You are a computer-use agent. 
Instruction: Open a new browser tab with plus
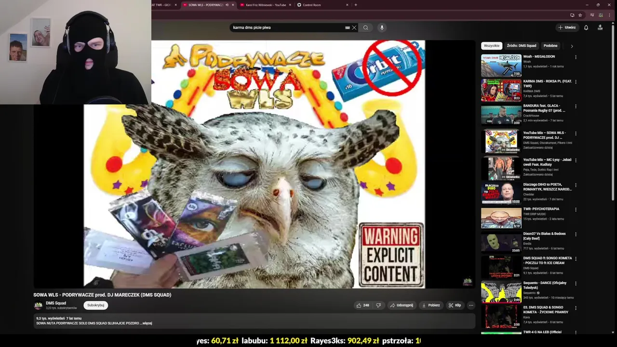pos(356,5)
